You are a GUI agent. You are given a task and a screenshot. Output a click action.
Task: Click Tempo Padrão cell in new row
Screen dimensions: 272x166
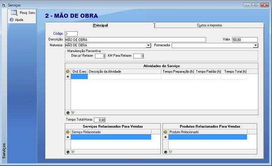point(208,77)
